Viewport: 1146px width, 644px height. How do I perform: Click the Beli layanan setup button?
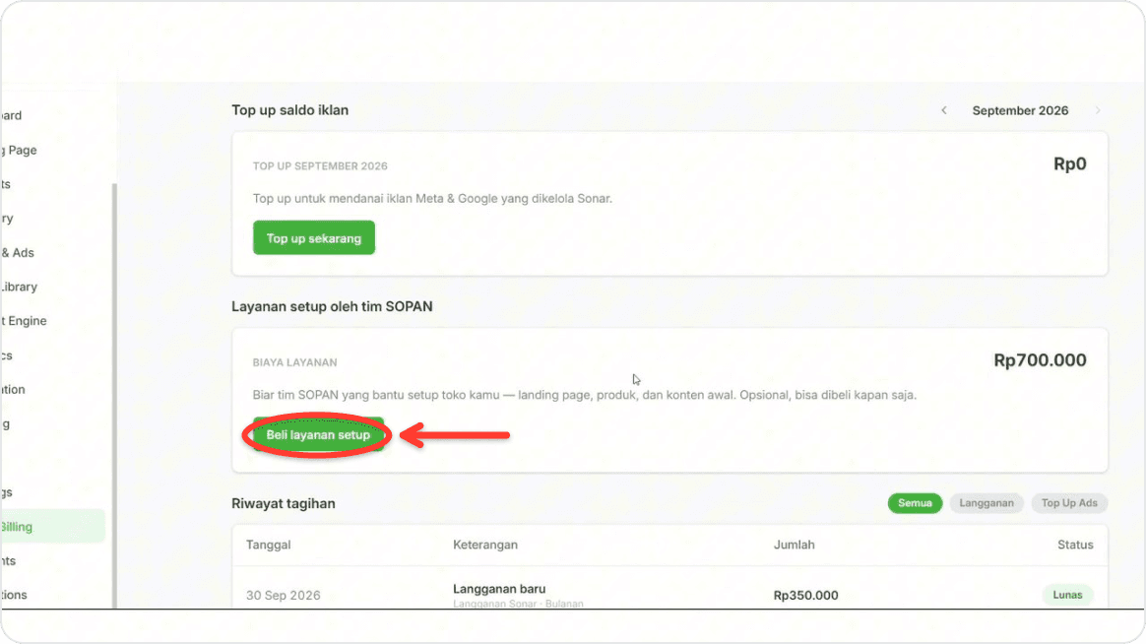pyautogui.click(x=318, y=435)
